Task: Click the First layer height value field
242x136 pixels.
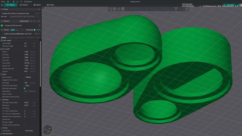Action: pyautogui.click(x=30, y=46)
